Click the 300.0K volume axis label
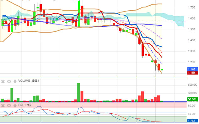The width and height of the screenshot is (199, 124). (x=192, y=93)
